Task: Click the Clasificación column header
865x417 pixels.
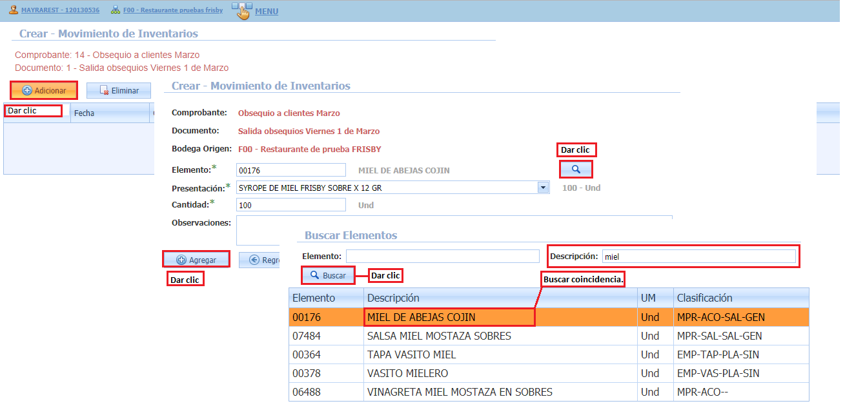Action: click(741, 298)
